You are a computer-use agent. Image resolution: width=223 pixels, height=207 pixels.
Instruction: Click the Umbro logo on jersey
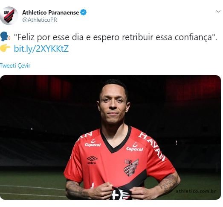pos(92,160)
